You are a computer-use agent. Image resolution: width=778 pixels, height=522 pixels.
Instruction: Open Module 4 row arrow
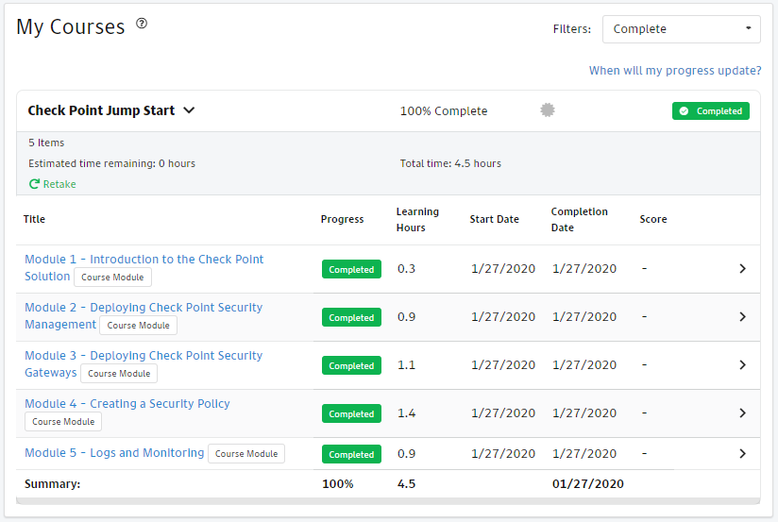(742, 413)
